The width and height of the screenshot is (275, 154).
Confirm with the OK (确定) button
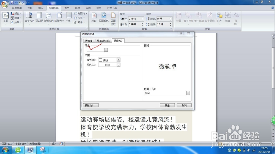tap(167, 105)
